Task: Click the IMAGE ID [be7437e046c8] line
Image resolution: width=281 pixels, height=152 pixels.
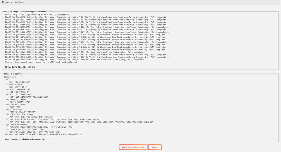Action: [86, 40]
